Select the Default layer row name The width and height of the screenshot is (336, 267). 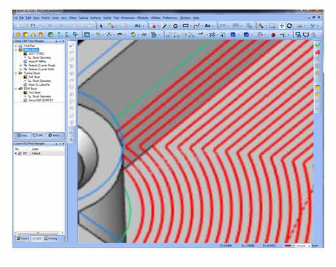pyautogui.click(x=36, y=153)
